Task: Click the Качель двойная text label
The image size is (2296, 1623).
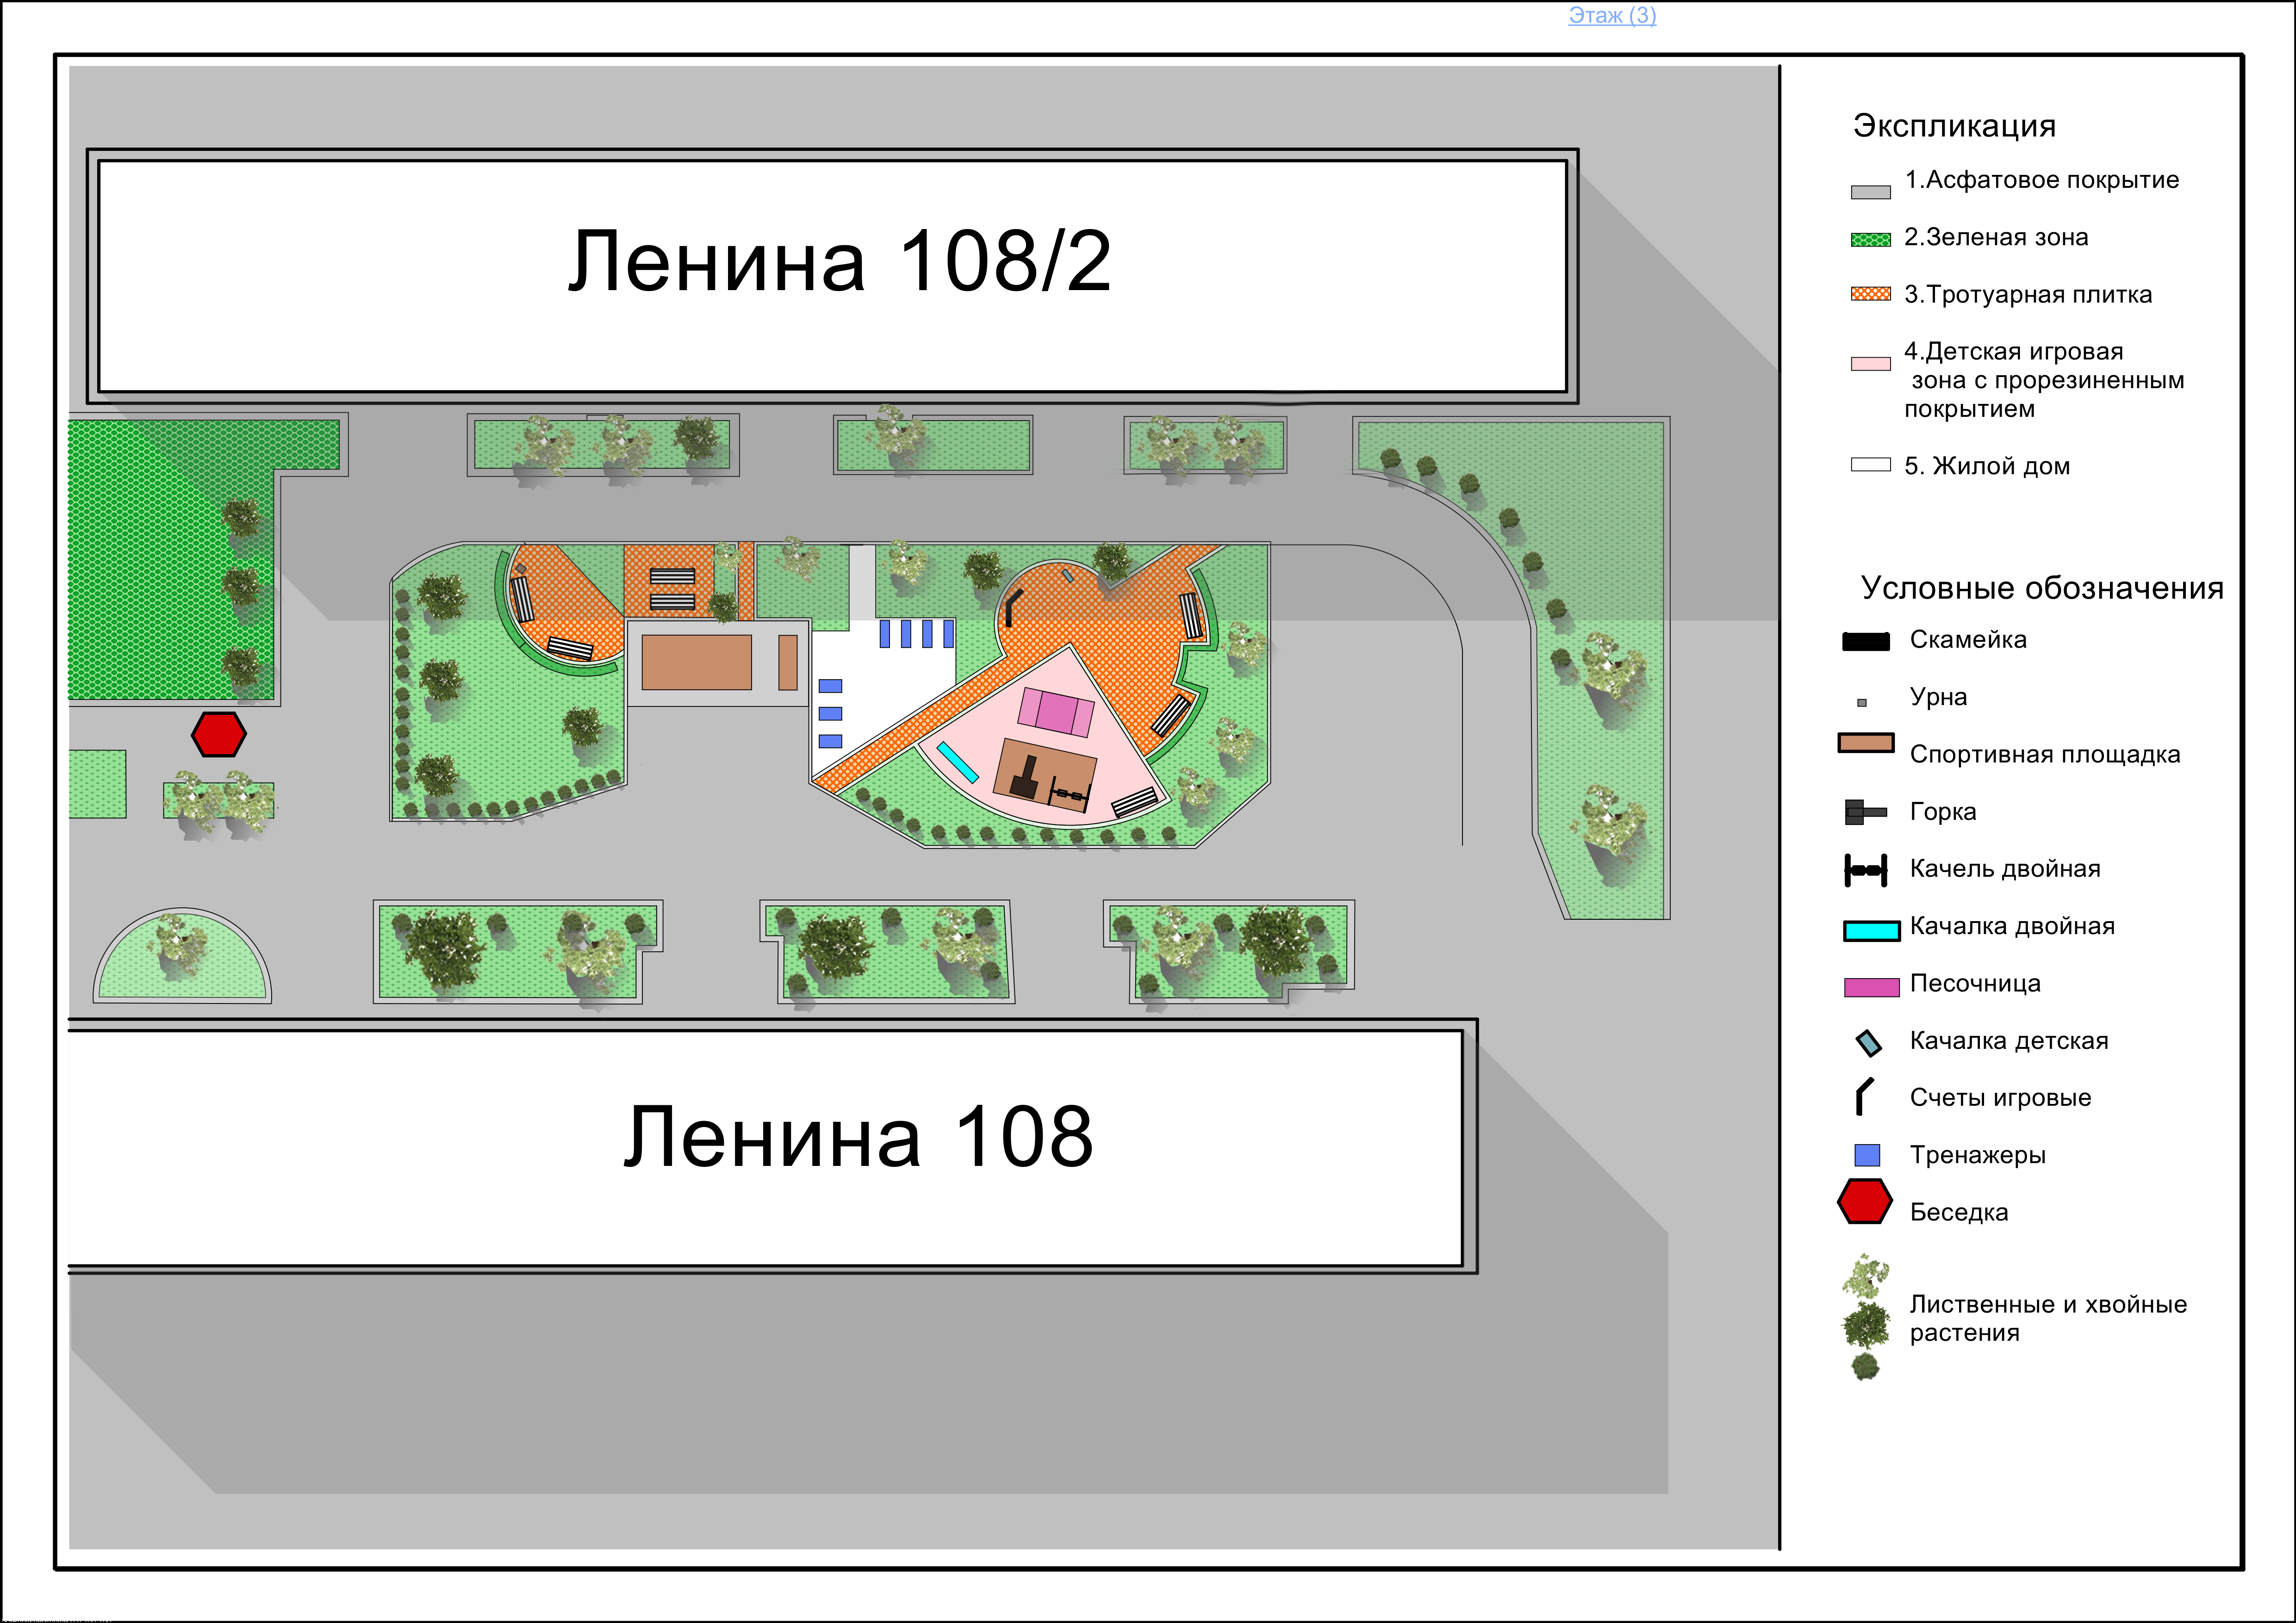Action: (x=2005, y=868)
